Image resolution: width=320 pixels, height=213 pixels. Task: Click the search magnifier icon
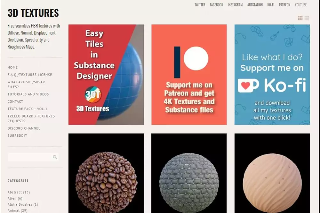pos(55,157)
